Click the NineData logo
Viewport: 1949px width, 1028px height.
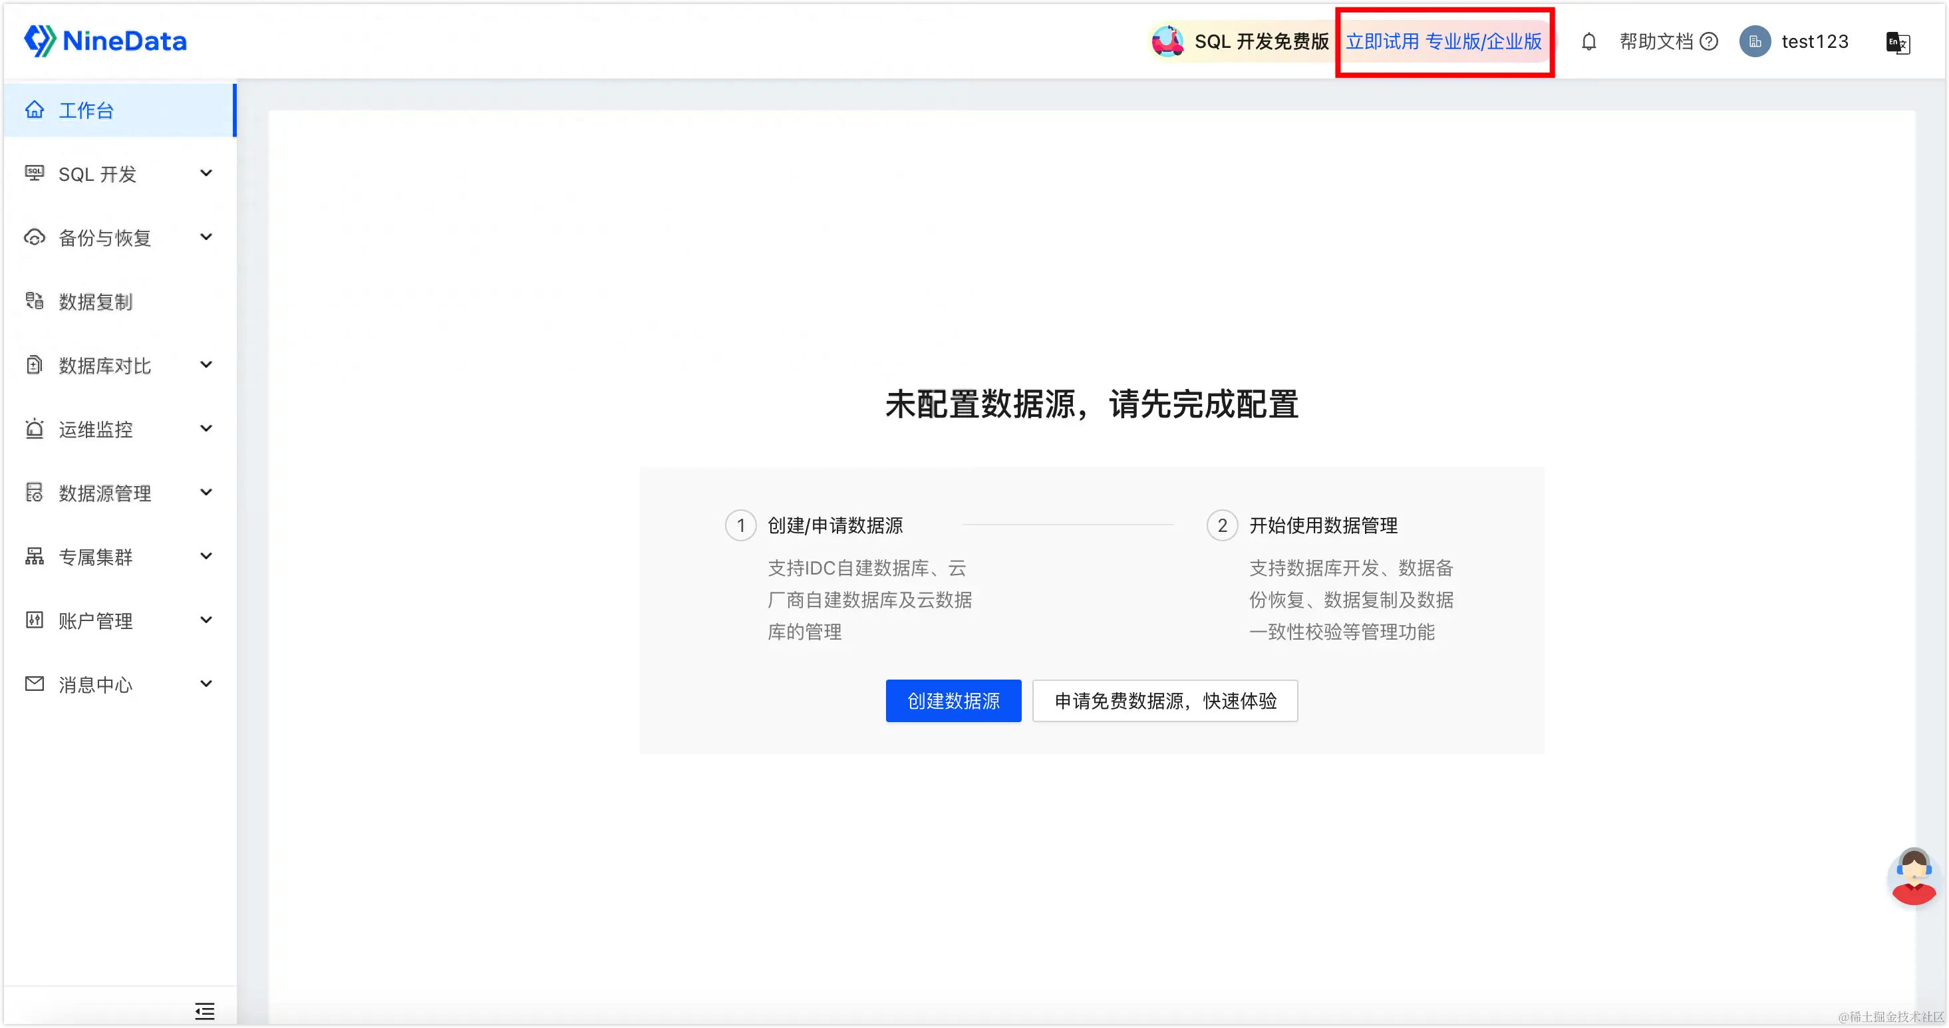[106, 41]
